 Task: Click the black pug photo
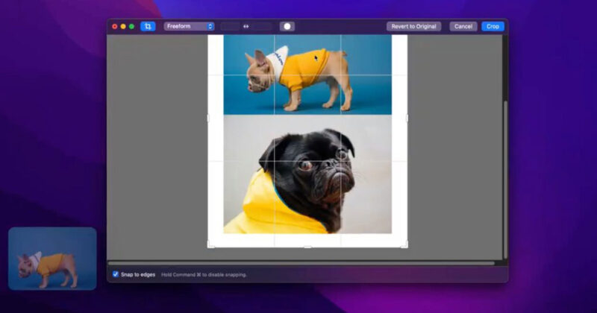pyautogui.click(x=307, y=174)
